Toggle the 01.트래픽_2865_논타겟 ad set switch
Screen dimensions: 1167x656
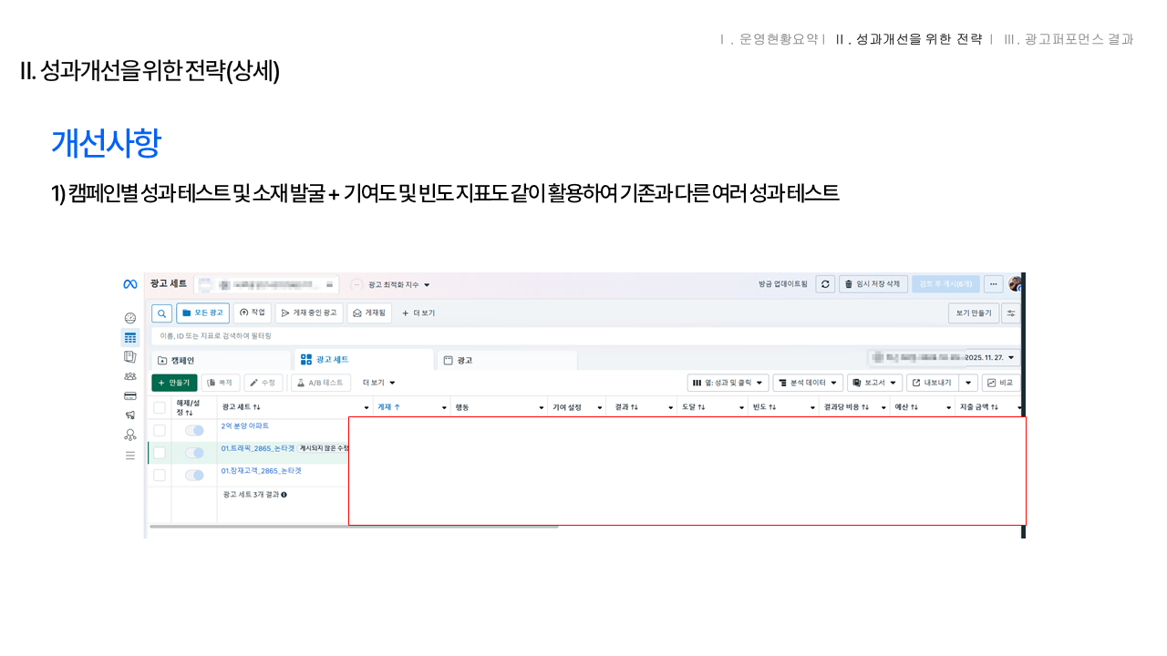coord(194,453)
